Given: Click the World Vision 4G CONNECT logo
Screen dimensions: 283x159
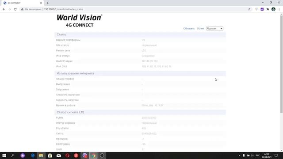Looking at the screenshot, I should [x=80, y=21].
